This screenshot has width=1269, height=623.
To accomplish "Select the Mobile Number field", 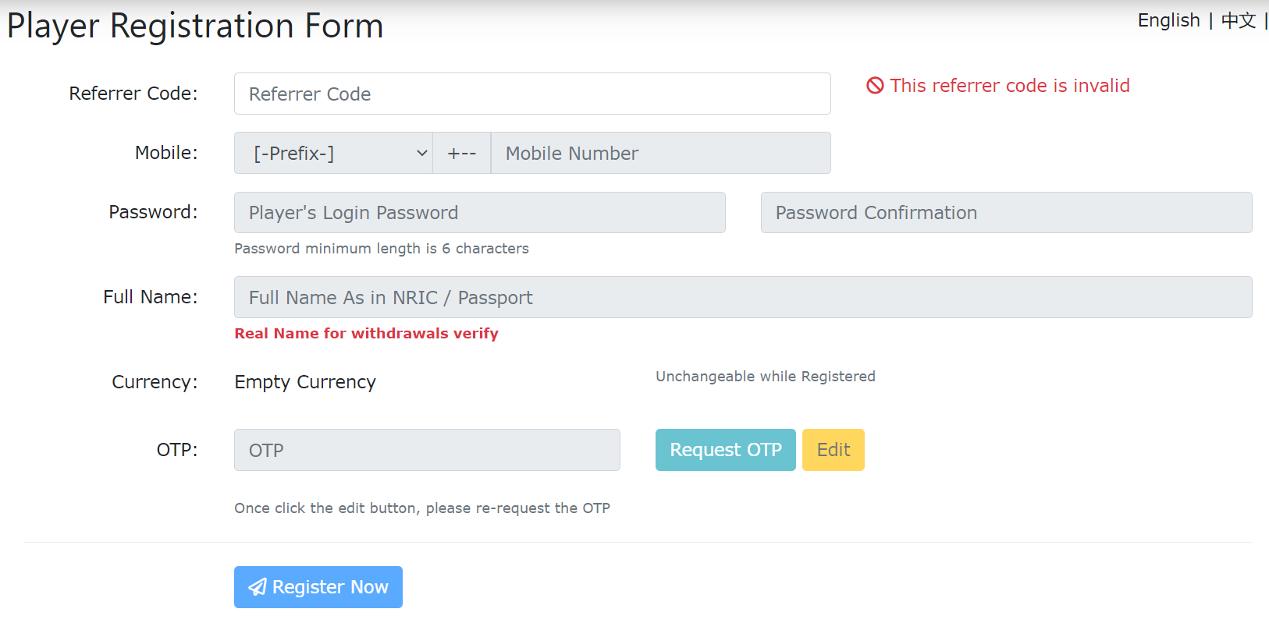I will coord(660,153).
